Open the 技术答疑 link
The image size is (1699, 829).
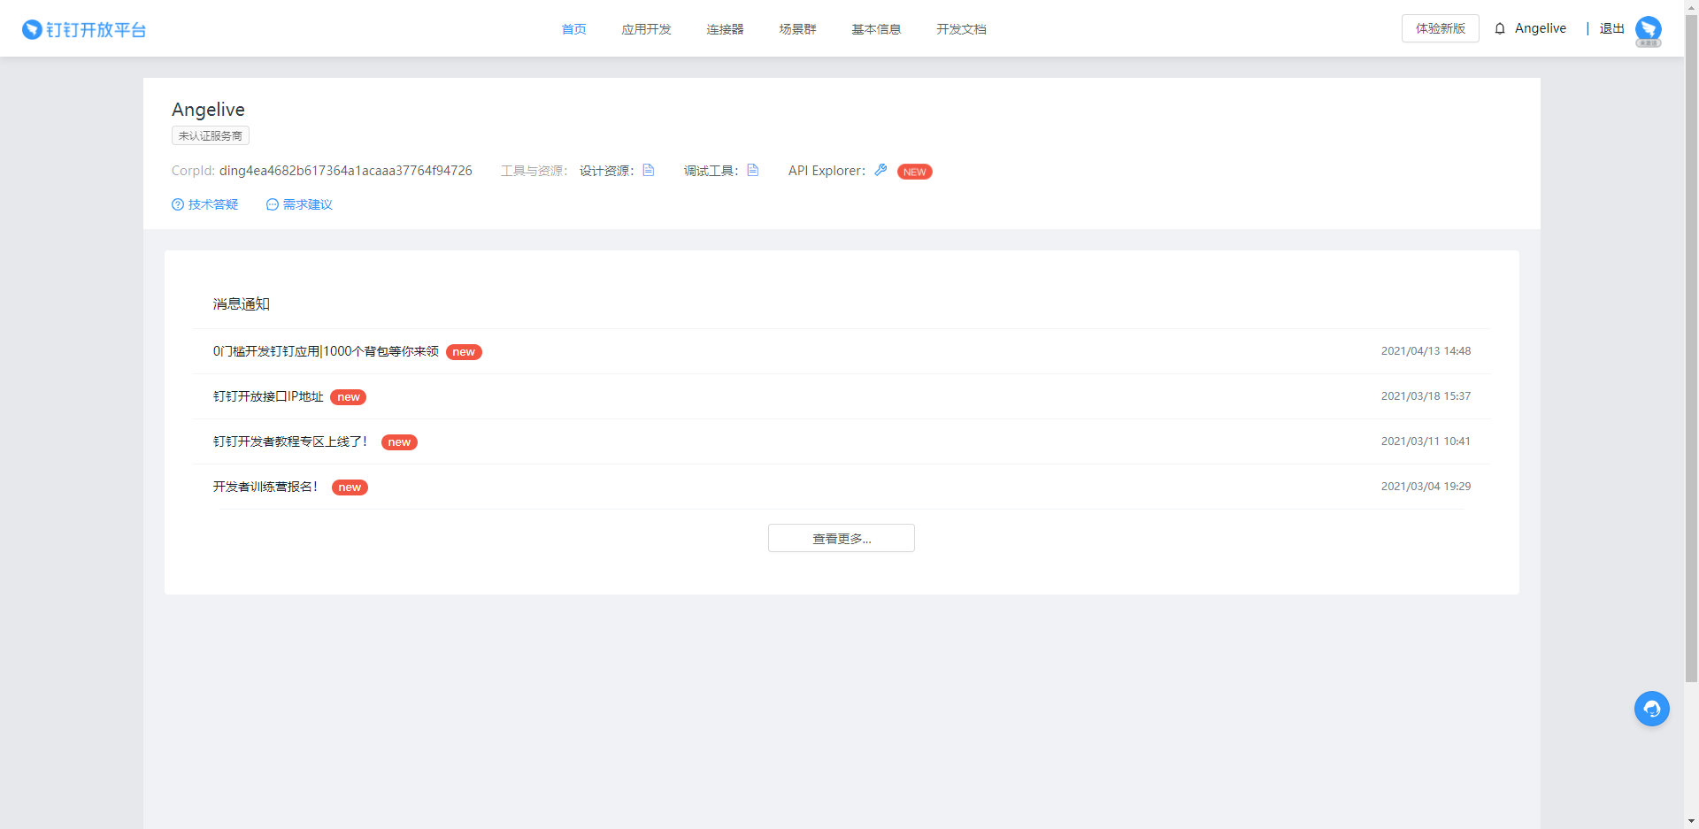coord(213,204)
